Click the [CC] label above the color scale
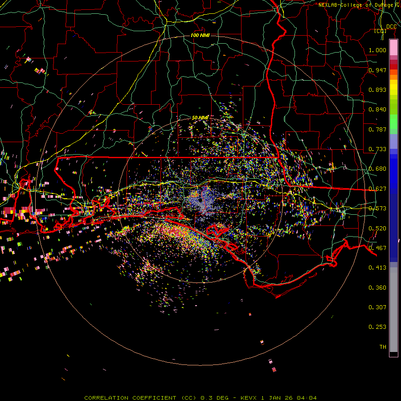Screen dimensions: 401x401 point(381,31)
